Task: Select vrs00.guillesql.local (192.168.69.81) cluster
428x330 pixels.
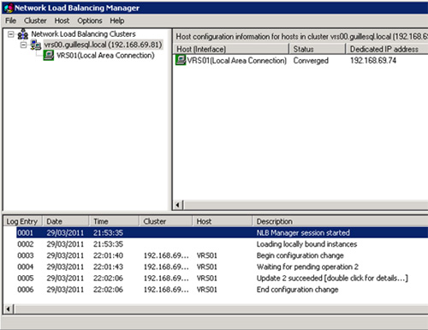Action: tap(103, 45)
